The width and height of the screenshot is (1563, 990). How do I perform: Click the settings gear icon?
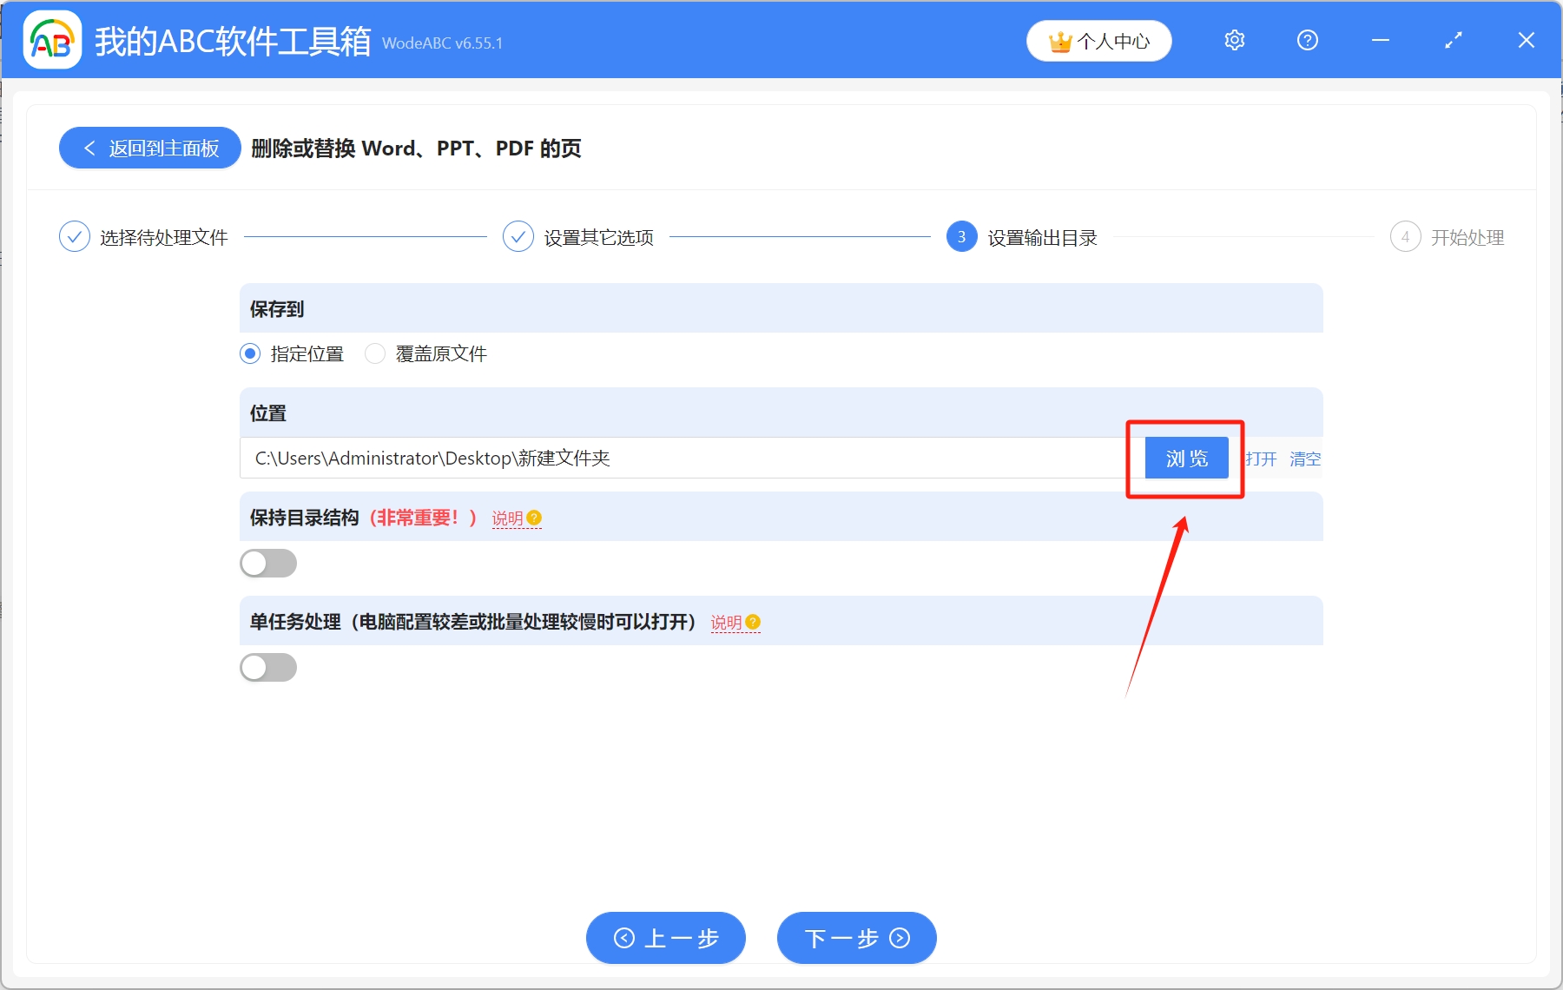tap(1234, 40)
